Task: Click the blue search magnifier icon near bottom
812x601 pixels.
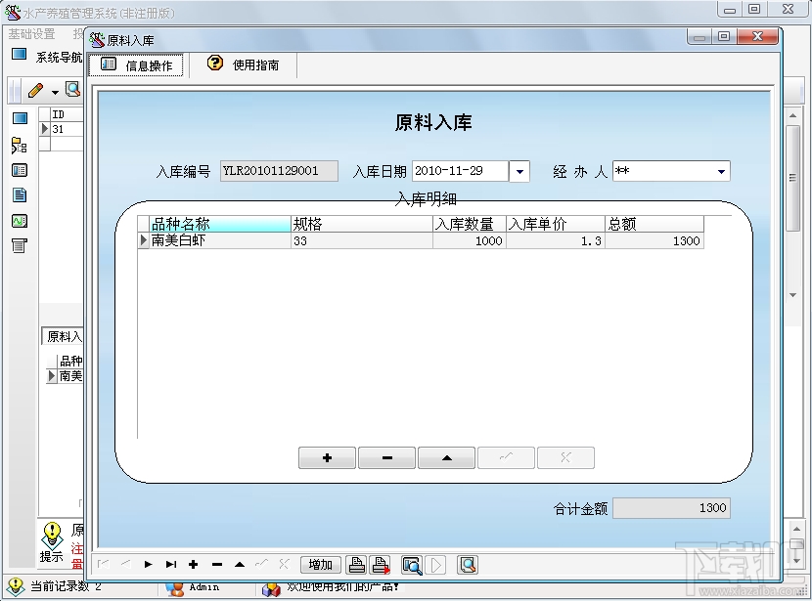Action: pyautogui.click(x=412, y=564)
